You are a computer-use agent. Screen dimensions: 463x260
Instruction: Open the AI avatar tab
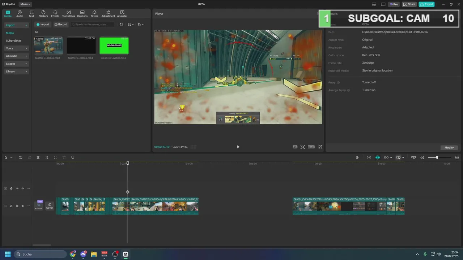pos(122,14)
